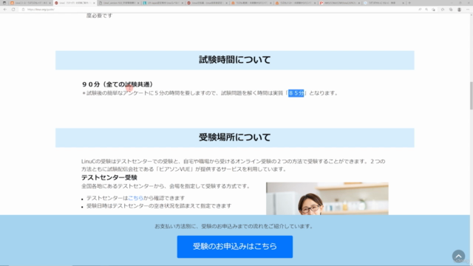
Task: Switch to the LinuC_version 10.0 document tab
Action: [x=118, y=3]
